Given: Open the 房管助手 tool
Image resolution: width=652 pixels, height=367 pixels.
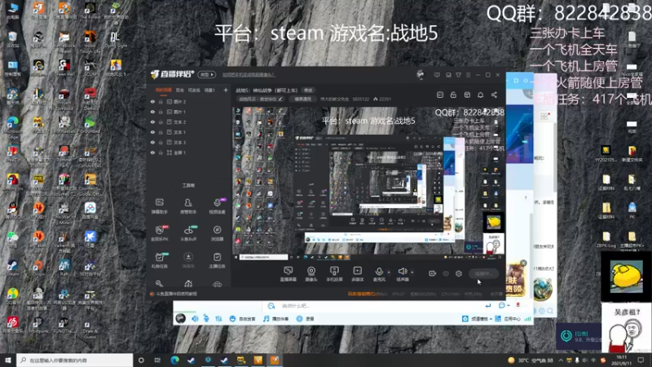Looking at the screenshot, I should [188, 206].
